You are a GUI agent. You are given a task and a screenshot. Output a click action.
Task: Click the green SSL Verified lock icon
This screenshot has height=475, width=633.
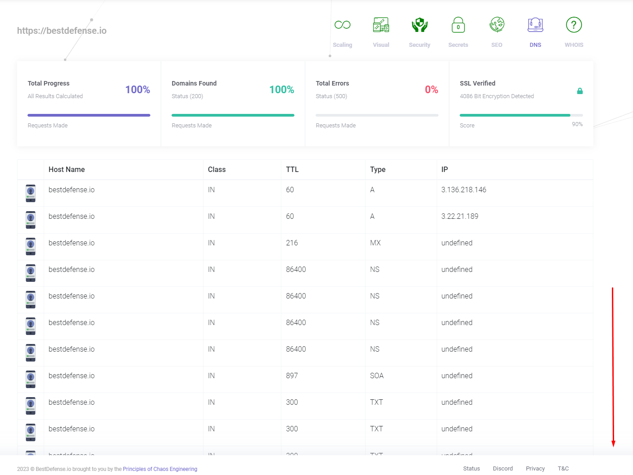click(580, 91)
